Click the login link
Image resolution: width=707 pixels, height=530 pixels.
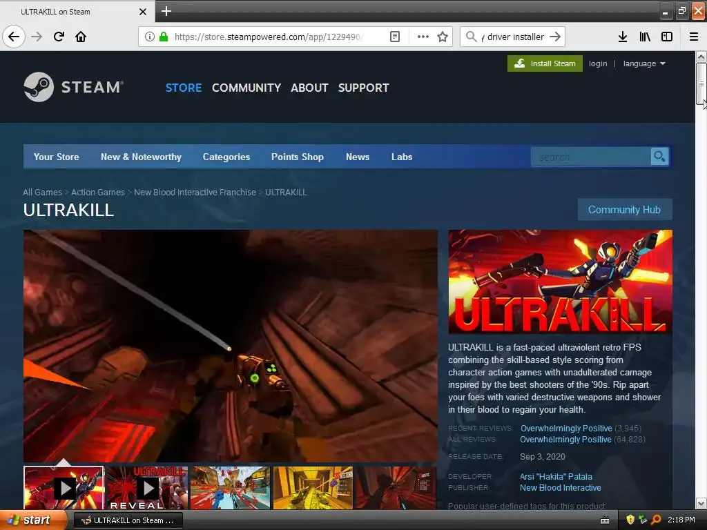598,63
